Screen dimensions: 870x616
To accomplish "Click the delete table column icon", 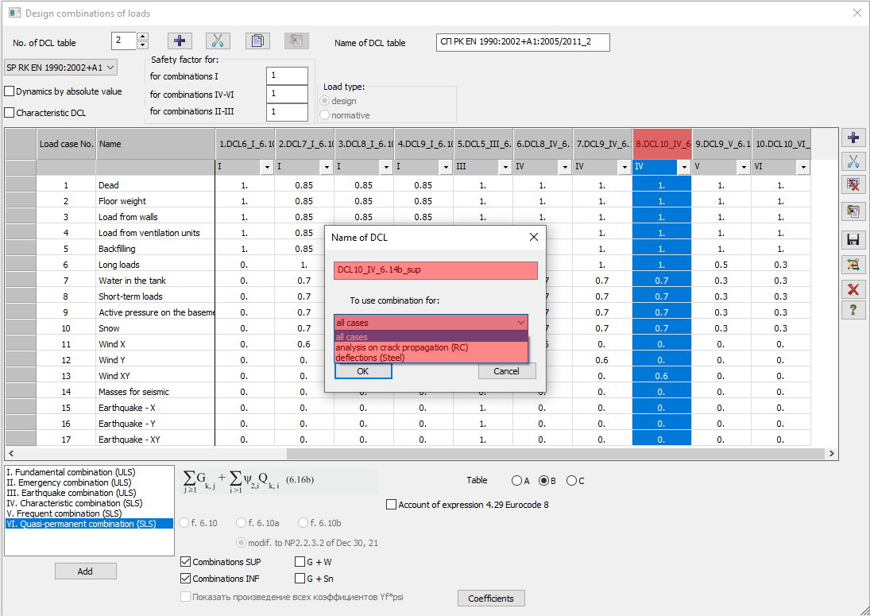I will [x=853, y=185].
